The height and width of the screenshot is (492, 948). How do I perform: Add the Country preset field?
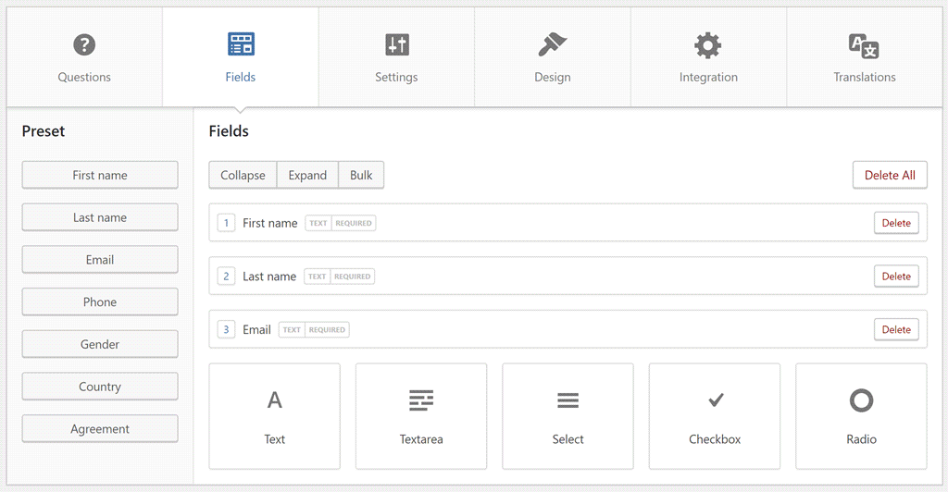pos(100,387)
